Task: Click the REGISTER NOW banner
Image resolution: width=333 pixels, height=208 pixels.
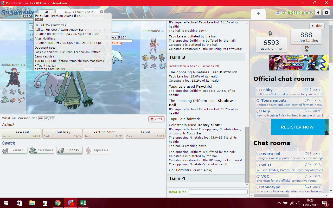Action: click(x=300, y=127)
